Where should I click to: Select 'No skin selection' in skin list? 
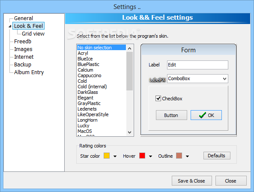102,48
